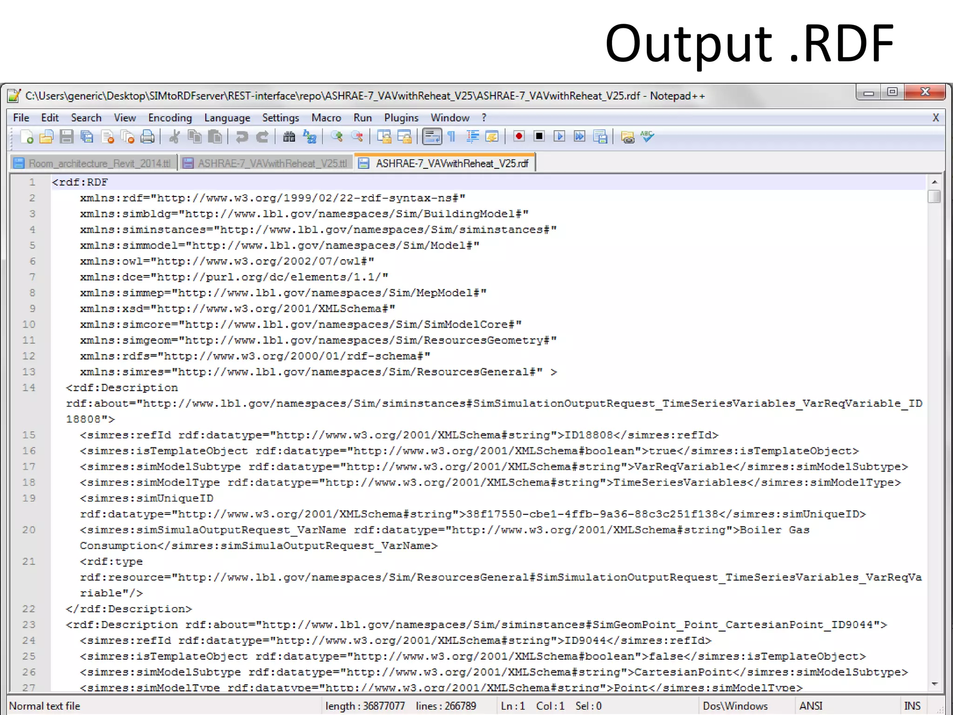Click the Open file folder icon
The width and height of the screenshot is (953, 715).
point(47,137)
